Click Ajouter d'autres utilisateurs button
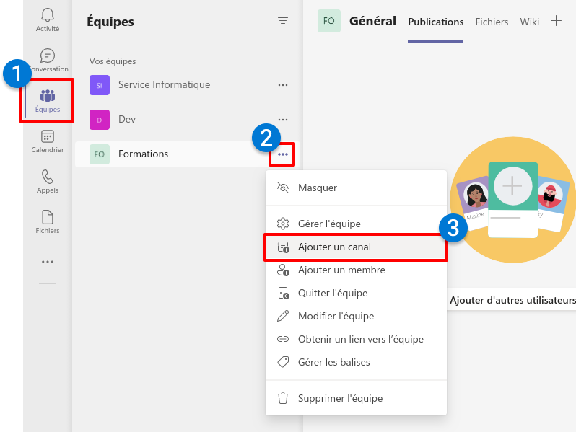 (512, 300)
